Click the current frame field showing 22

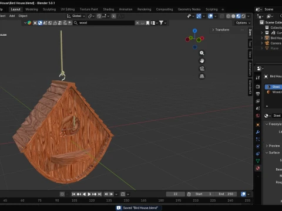(176, 194)
